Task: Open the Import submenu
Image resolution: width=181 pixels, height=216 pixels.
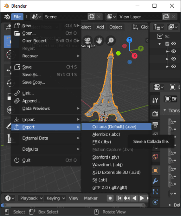Action: click(x=46, y=120)
